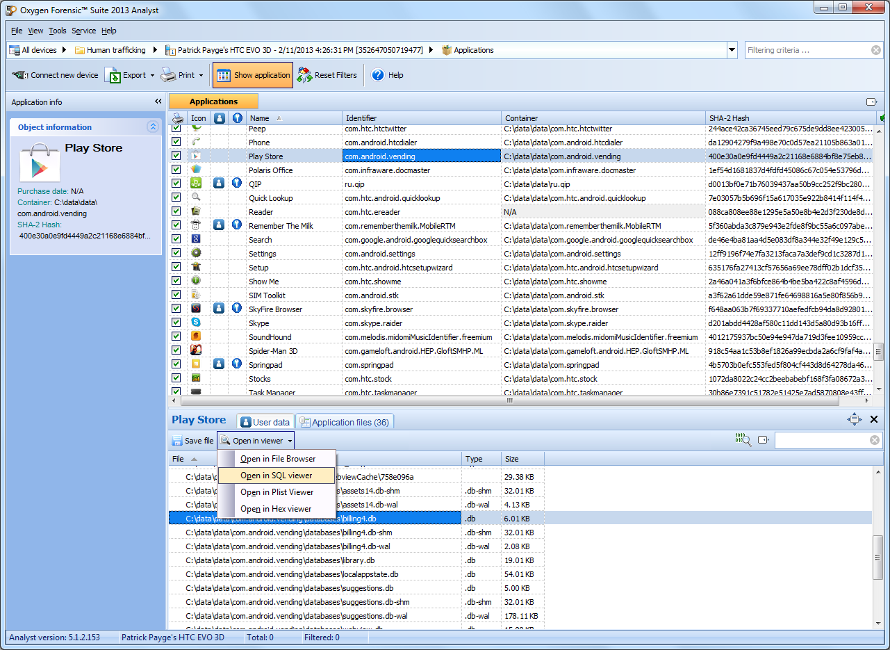The height and width of the screenshot is (650, 890).
Task: Click the Reset Filters icon
Action: (x=304, y=75)
